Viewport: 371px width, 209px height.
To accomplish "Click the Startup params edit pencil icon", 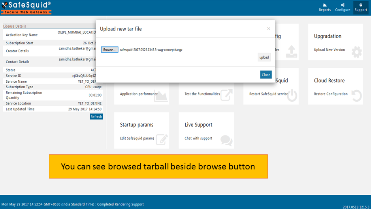I will [162, 140].
